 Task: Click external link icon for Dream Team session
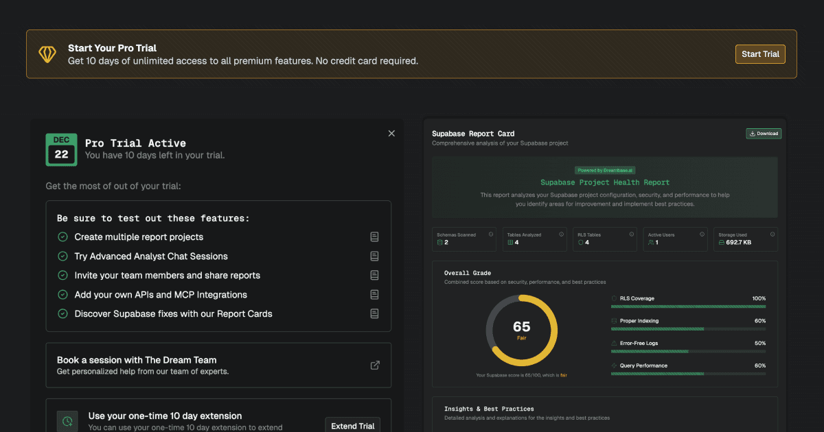tap(375, 365)
